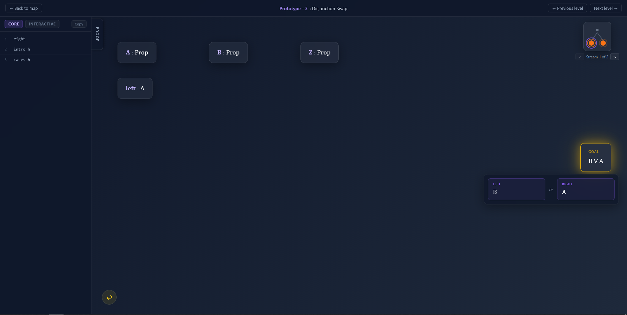This screenshot has height=315, width=627.
Task: Select the left : A hypothesis card
Action: (135, 88)
